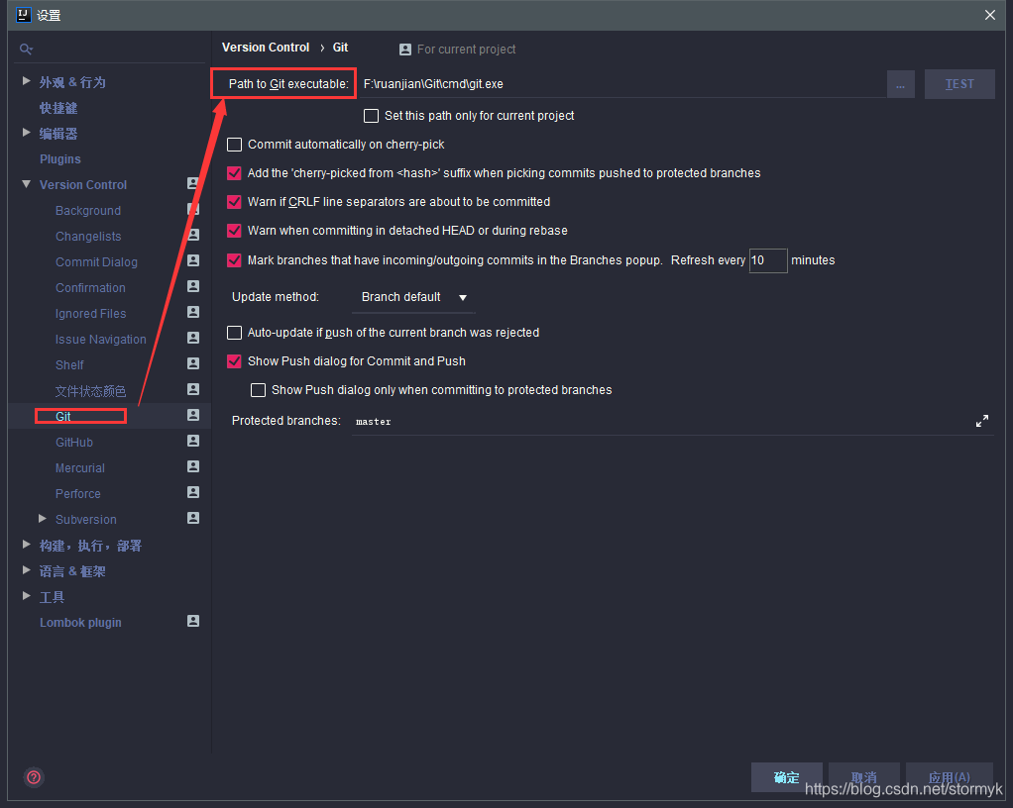The image size is (1013, 808).
Task: Click the project icon beside Changelists
Action: tap(192, 235)
